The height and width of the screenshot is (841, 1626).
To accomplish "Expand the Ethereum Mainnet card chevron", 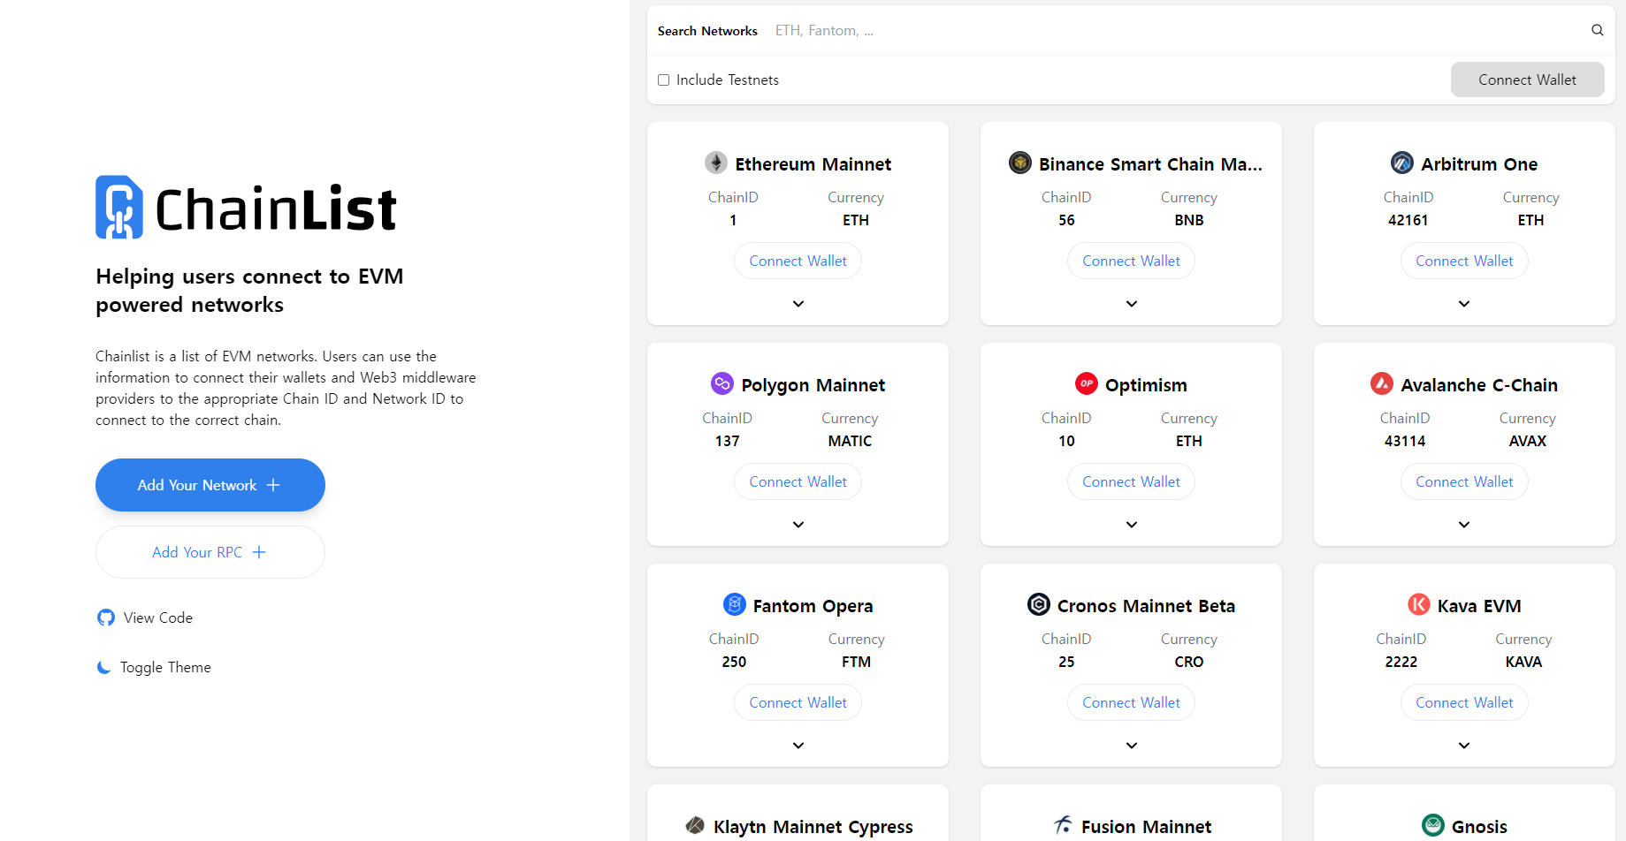I will click(798, 304).
